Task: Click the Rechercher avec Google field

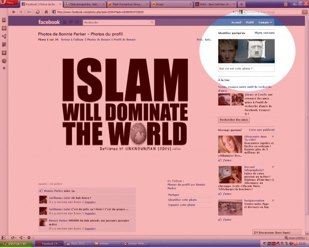Action: click(x=274, y=12)
